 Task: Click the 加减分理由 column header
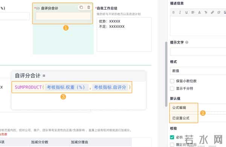[x=79, y=142]
